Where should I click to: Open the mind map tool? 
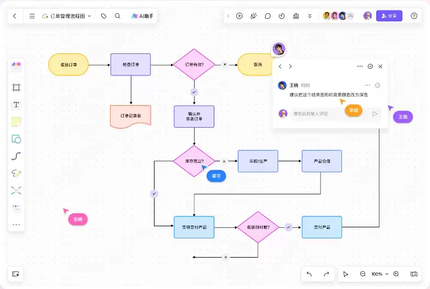click(16, 190)
